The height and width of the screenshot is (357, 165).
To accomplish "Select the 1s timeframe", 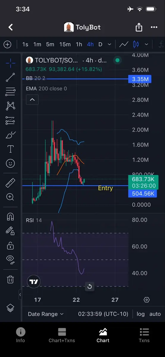I will click(25, 44).
